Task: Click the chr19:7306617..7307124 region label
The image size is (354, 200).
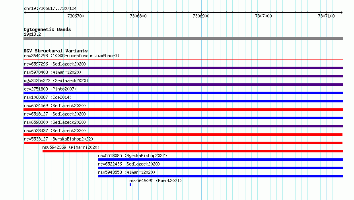Action: point(50,9)
